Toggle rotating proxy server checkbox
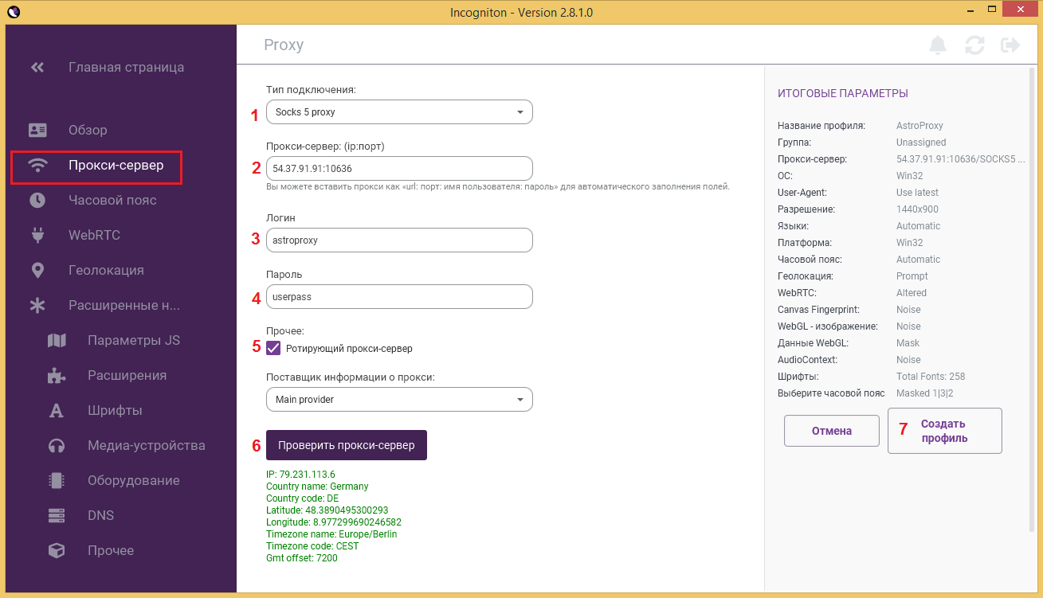 click(x=273, y=348)
